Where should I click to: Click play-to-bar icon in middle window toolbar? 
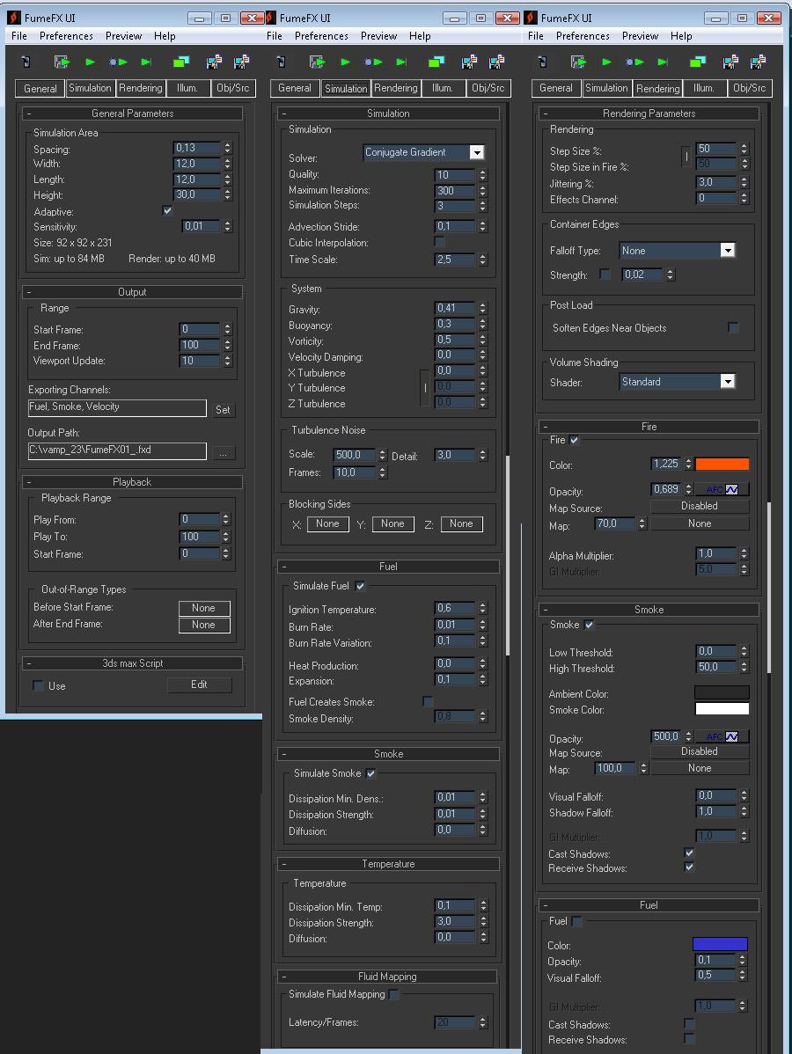coord(401,62)
